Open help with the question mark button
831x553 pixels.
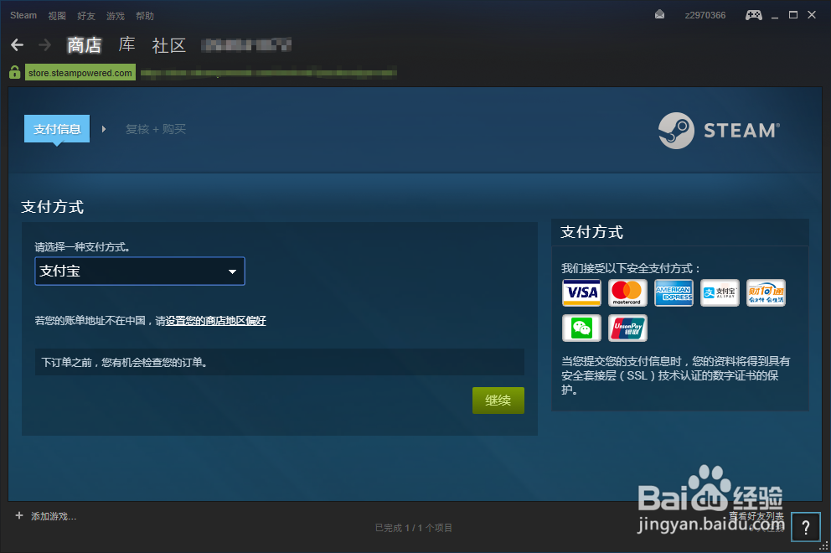point(806,527)
